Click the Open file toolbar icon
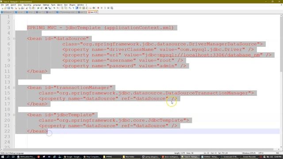283x159 pixels. [5, 8]
